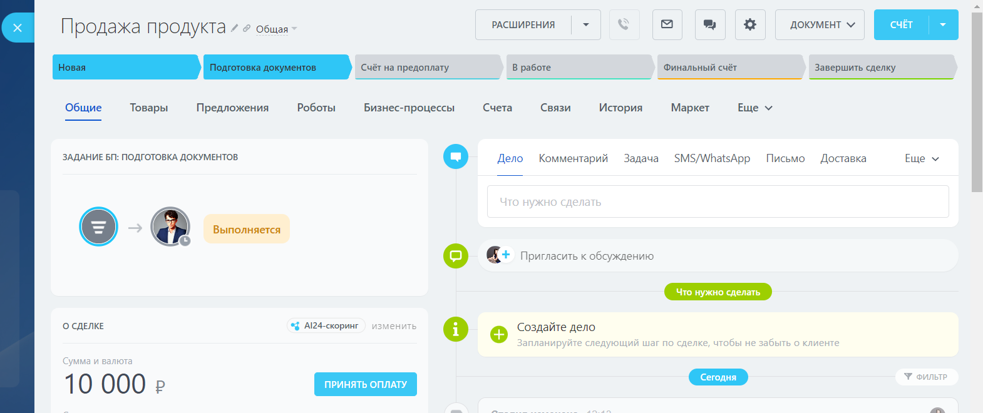983x413 pixels.
Task: Open the chat messages icon
Action: tap(709, 24)
